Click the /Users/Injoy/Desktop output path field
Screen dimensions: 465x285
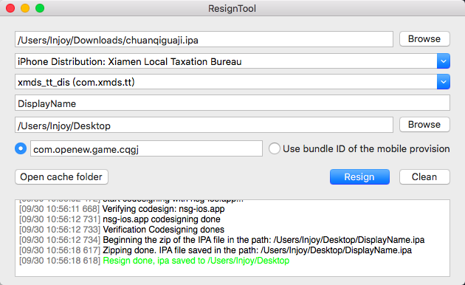pyautogui.click(x=204, y=125)
